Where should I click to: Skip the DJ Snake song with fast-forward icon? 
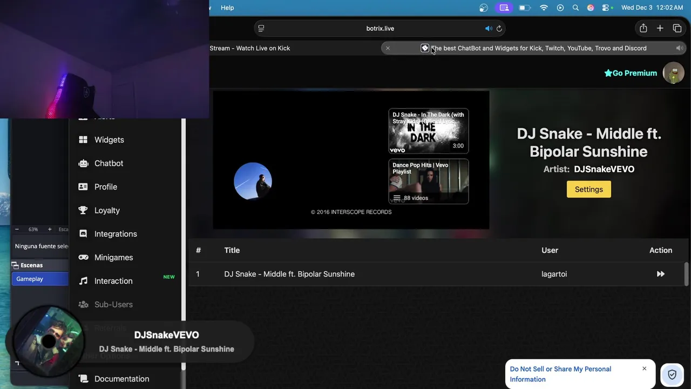click(x=660, y=274)
